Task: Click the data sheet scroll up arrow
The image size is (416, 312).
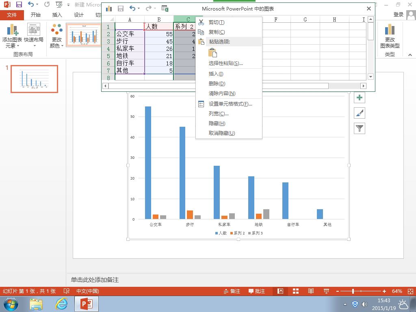Action: pos(371,19)
